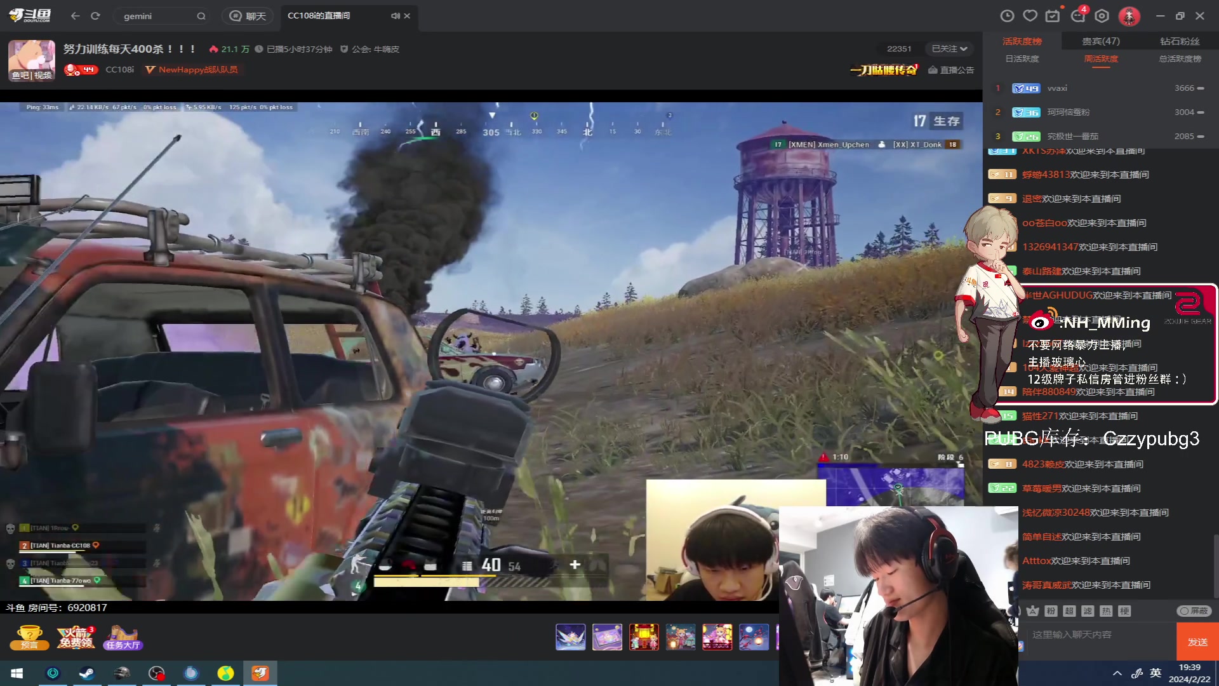Open the daily check-in calendar icon
Screen dimensions: 1219x686
coord(1053,16)
